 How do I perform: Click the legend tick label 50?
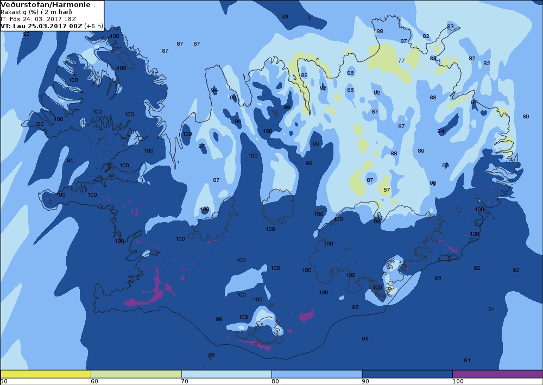4,382
